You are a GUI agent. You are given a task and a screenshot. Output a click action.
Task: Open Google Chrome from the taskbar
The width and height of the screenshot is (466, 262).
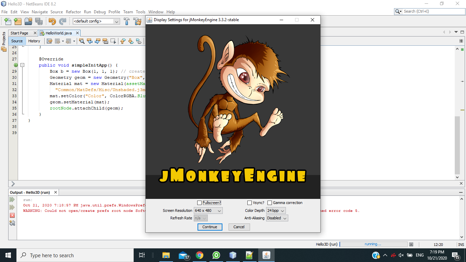[200, 255]
